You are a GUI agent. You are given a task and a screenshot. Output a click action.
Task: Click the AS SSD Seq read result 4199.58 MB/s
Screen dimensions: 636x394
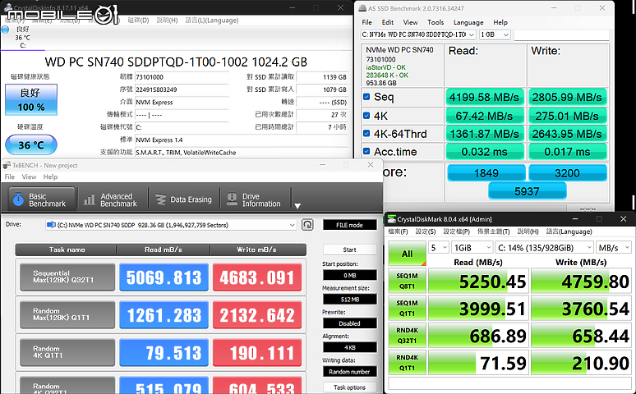coord(484,98)
